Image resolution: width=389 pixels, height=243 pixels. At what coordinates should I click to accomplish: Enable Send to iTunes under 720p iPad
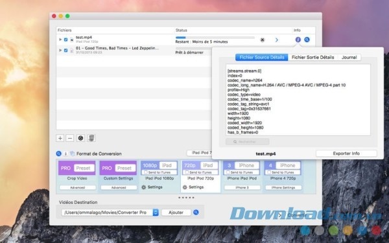tap(187, 172)
